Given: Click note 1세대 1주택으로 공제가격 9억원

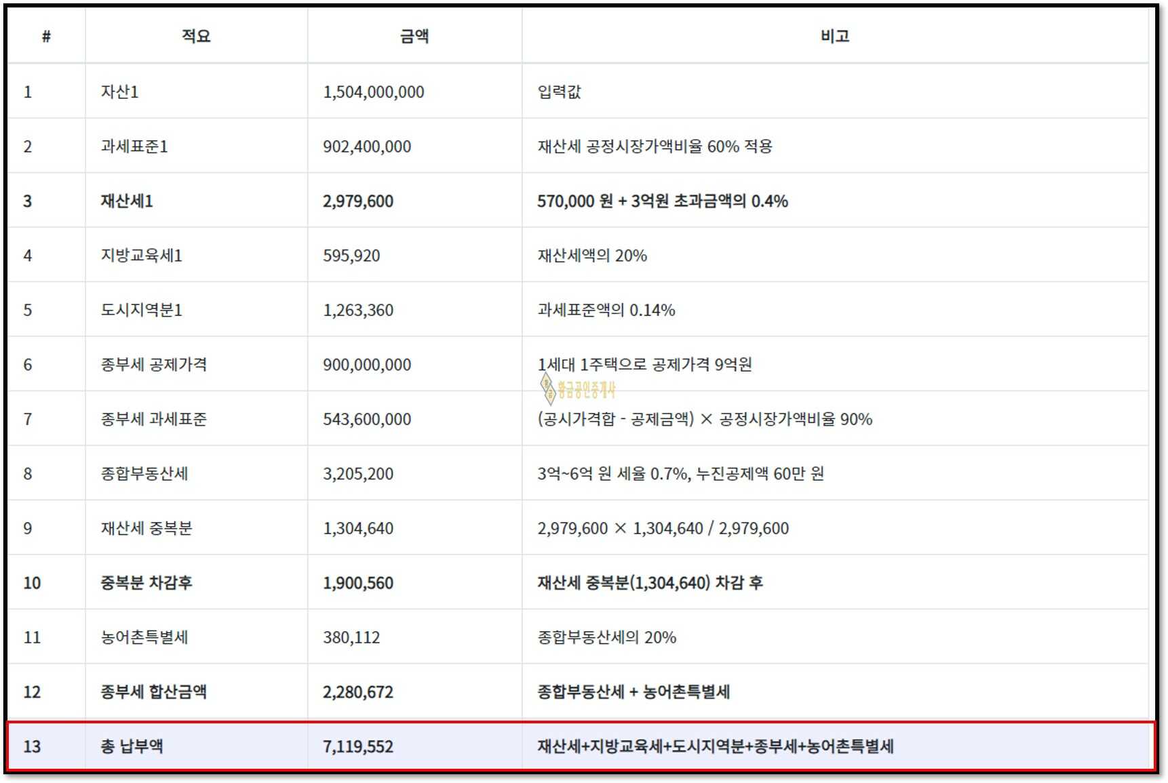Looking at the screenshot, I should pyautogui.click(x=645, y=365).
